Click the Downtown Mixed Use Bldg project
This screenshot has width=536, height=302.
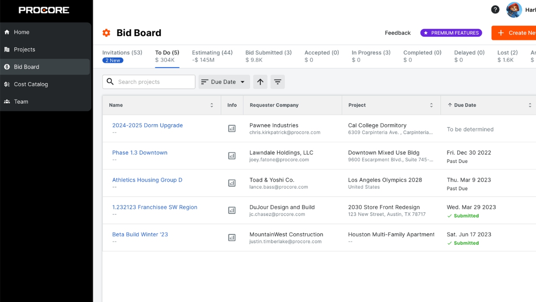[x=384, y=153]
